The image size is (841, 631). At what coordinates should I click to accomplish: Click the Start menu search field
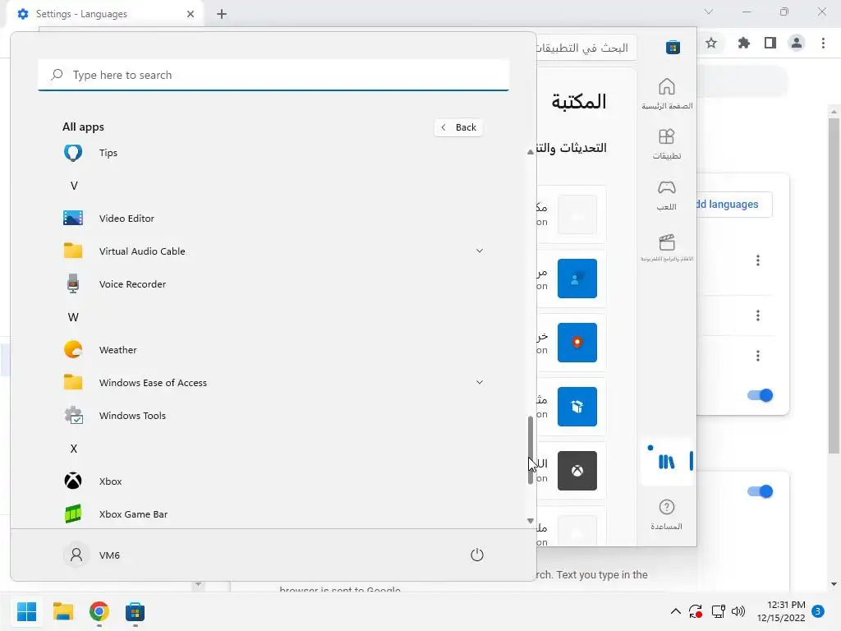coord(273,75)
